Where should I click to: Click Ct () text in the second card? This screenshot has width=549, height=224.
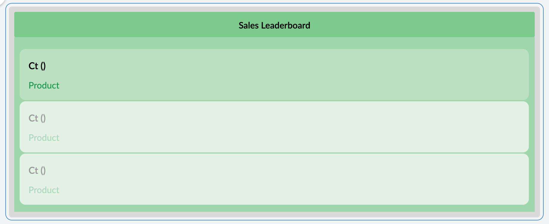[37, 118]
